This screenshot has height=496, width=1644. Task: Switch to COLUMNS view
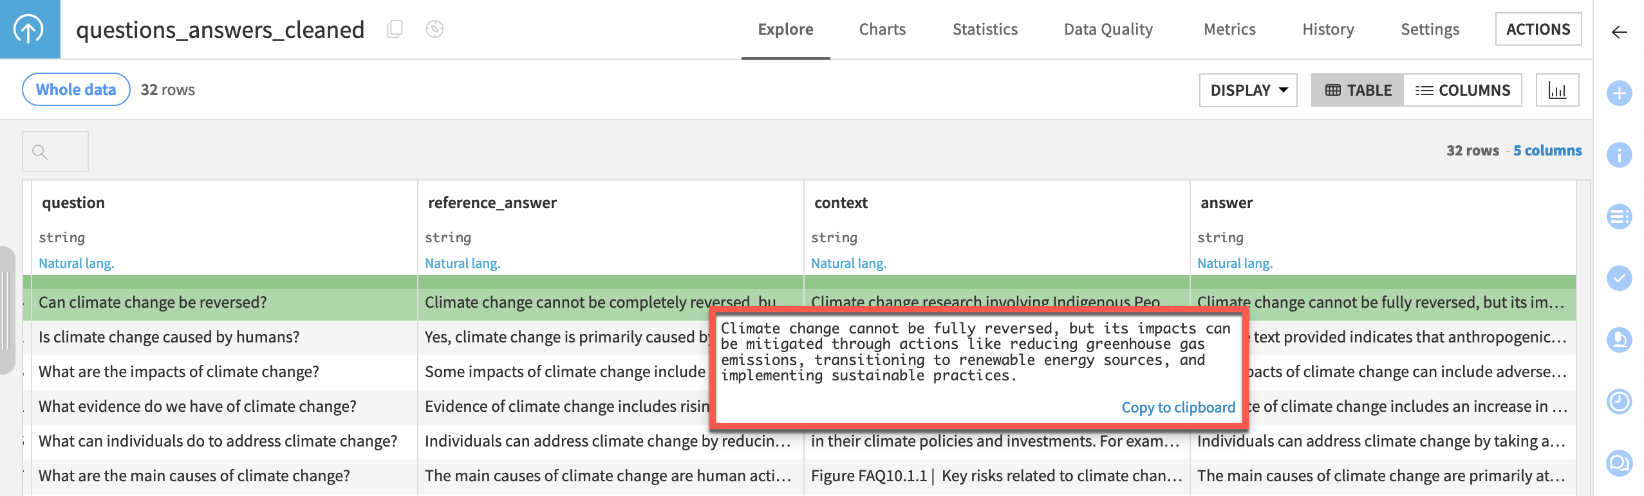[1462, 90]
